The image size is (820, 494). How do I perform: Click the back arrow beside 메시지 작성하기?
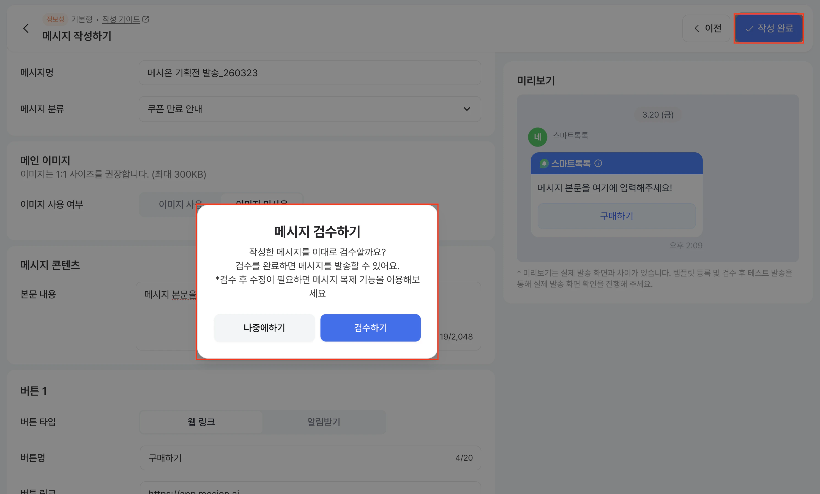point(26,28)
